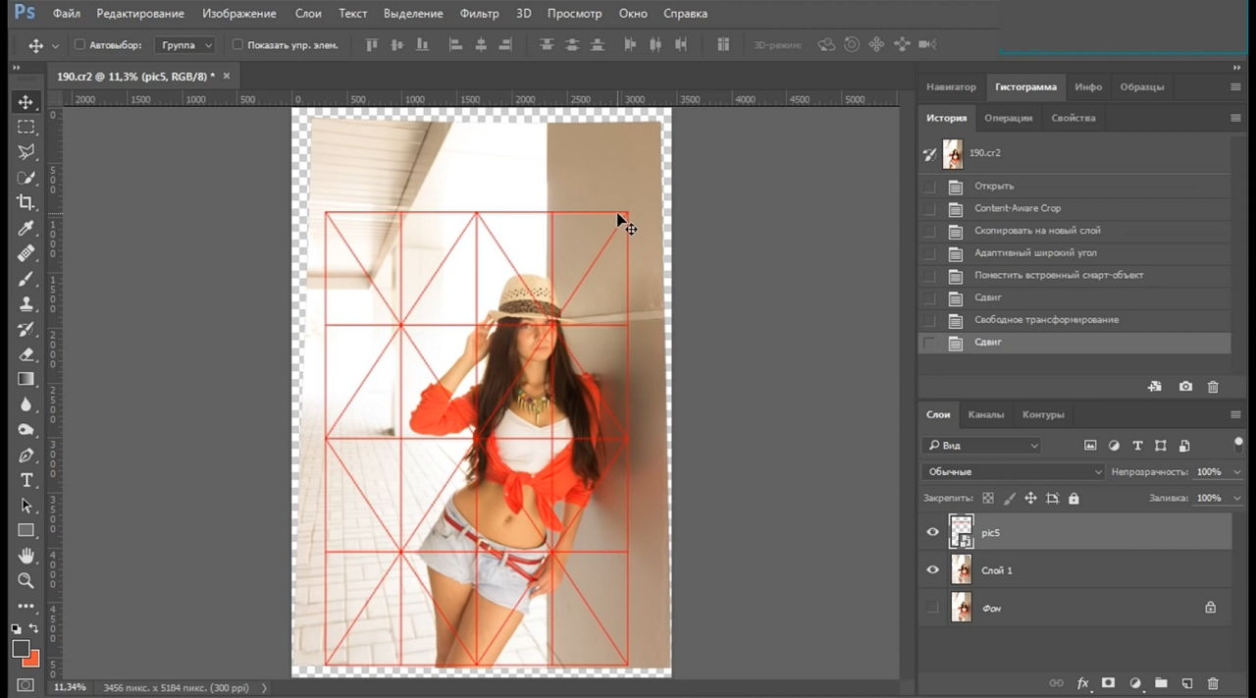The width and height of the screenshot is (1256, 698).
Task: Select the Rectangle shape tool
Action: point(26,531)
